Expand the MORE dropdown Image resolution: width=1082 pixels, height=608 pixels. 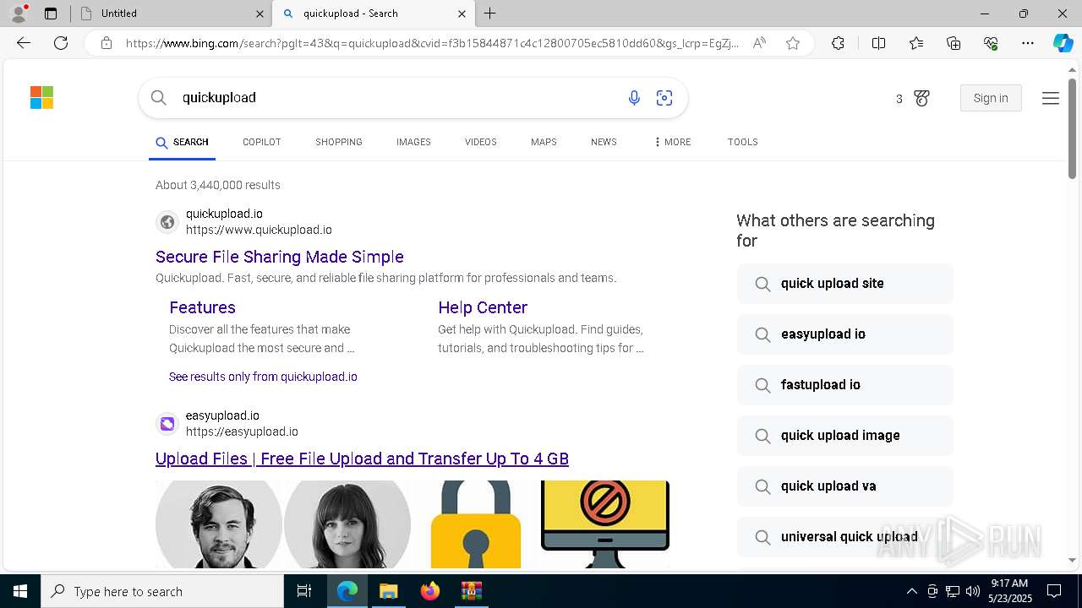[x=673, y=142]
